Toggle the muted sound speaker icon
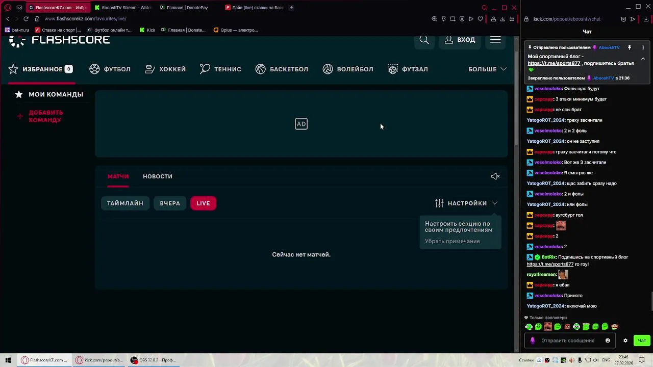 click(495, 176)
